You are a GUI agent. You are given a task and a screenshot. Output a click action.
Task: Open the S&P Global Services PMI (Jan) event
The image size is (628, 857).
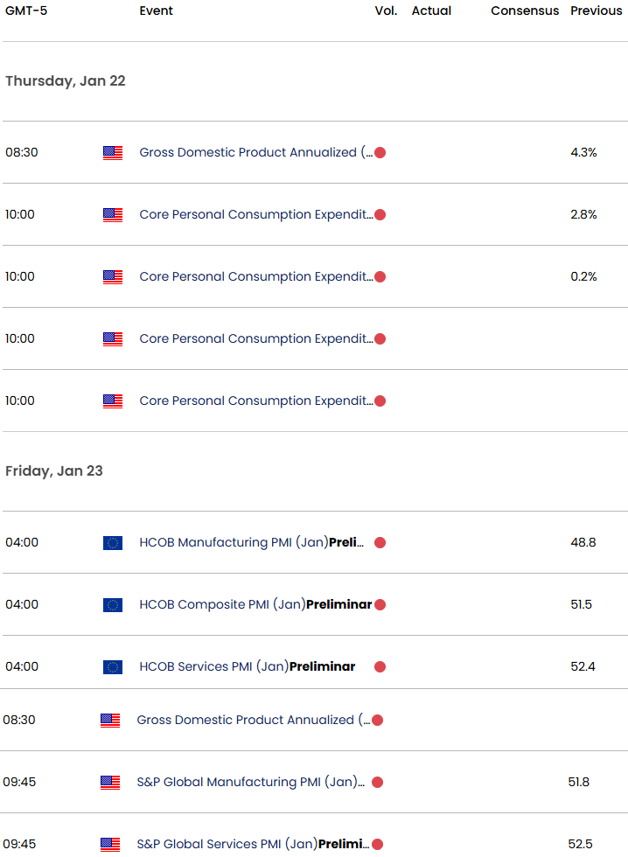tap(251, 844)
